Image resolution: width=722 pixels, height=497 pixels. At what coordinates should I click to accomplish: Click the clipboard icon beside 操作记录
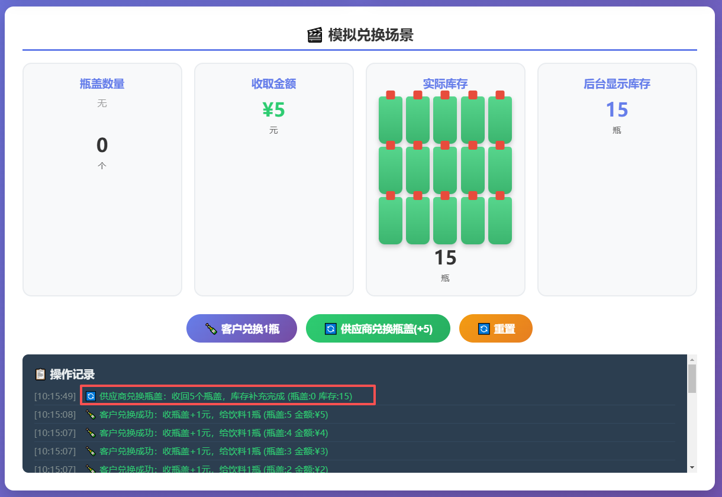point(40,375)
